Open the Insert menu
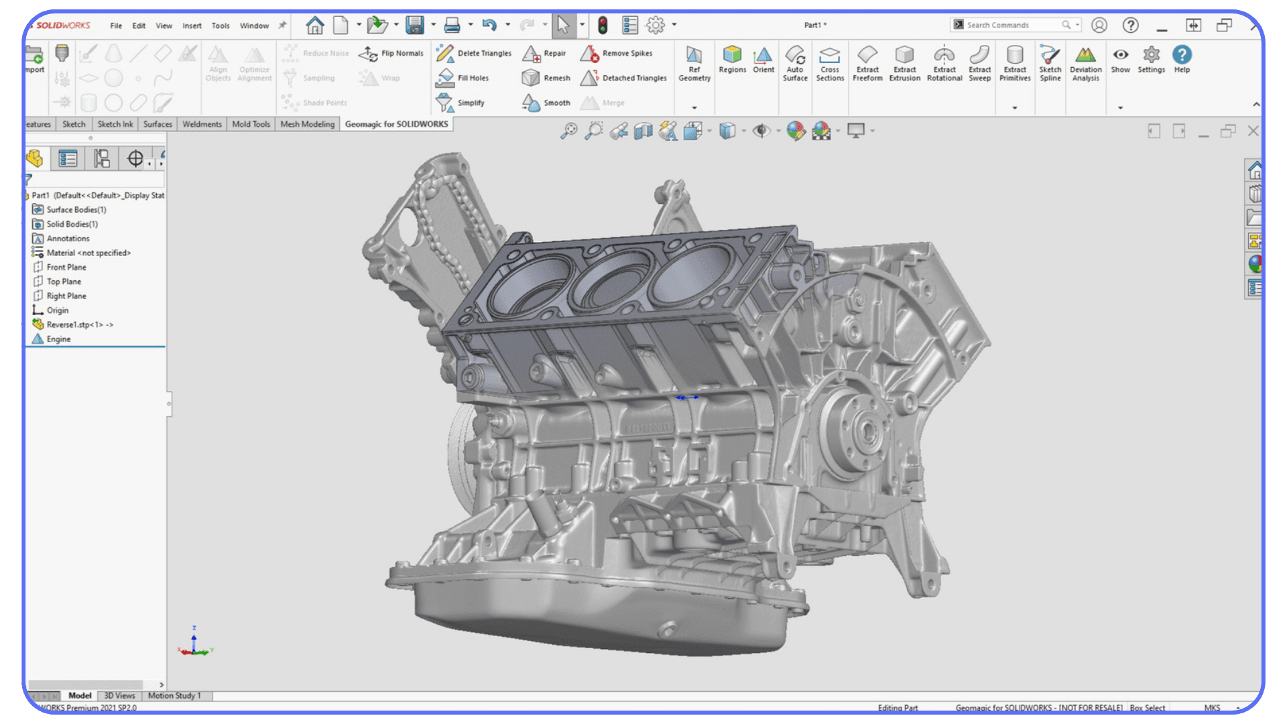1287x724 pixels. [x=192, y=25]
